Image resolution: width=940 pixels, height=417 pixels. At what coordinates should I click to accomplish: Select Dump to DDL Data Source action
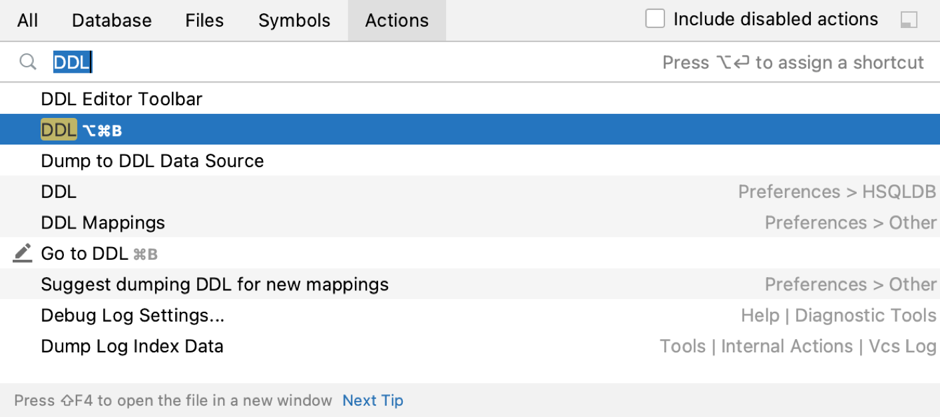(x=152, y=161)
